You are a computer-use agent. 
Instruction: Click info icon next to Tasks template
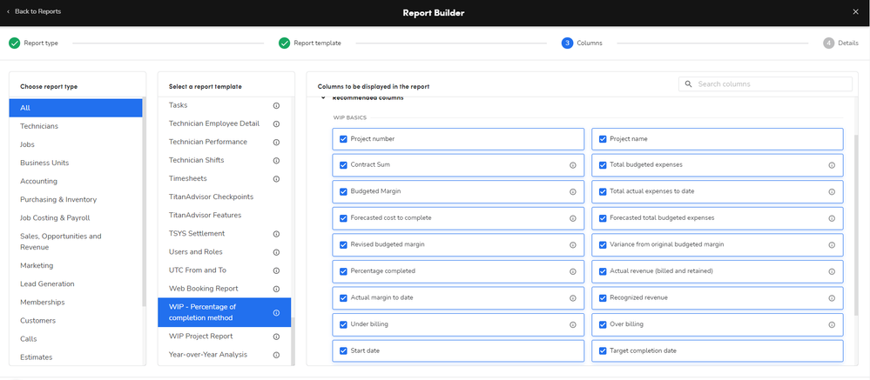[276, 105]
